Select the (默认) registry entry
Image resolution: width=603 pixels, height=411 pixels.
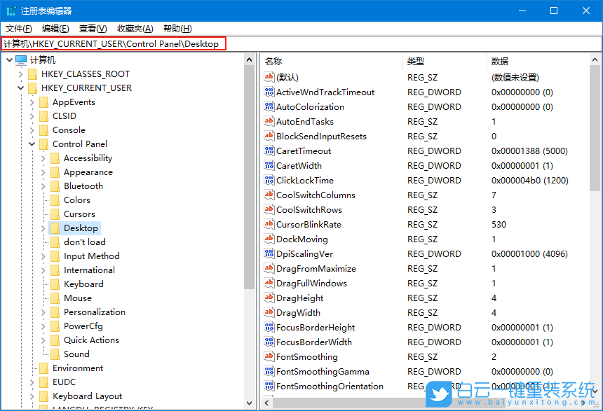pos(290,78)
